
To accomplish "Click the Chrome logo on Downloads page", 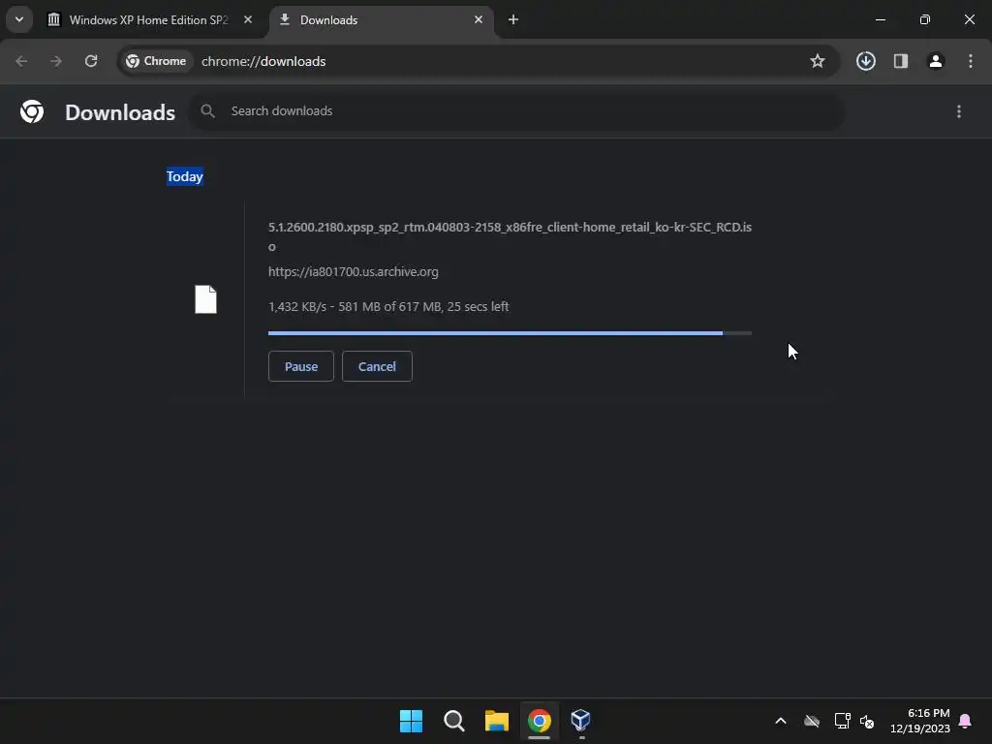I will 32,111.
